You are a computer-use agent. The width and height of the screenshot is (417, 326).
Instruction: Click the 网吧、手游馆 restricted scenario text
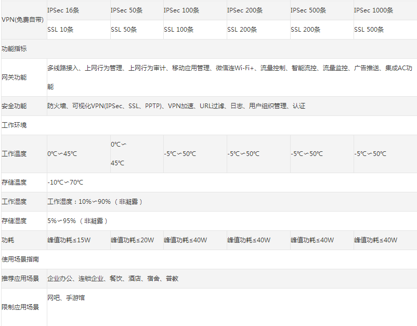click(66, 298)
